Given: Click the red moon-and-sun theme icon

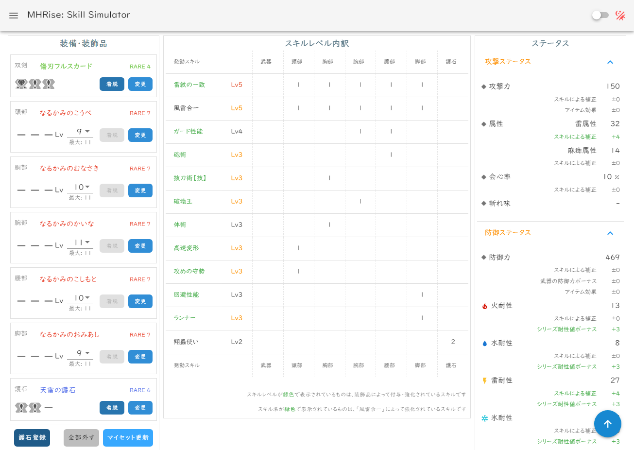Looking at the screenshot, I should pos(620,15).
